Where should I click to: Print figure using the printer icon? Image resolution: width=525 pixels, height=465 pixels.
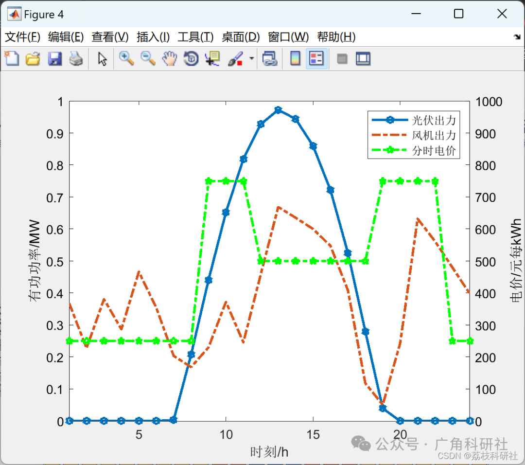coord(76,59)
